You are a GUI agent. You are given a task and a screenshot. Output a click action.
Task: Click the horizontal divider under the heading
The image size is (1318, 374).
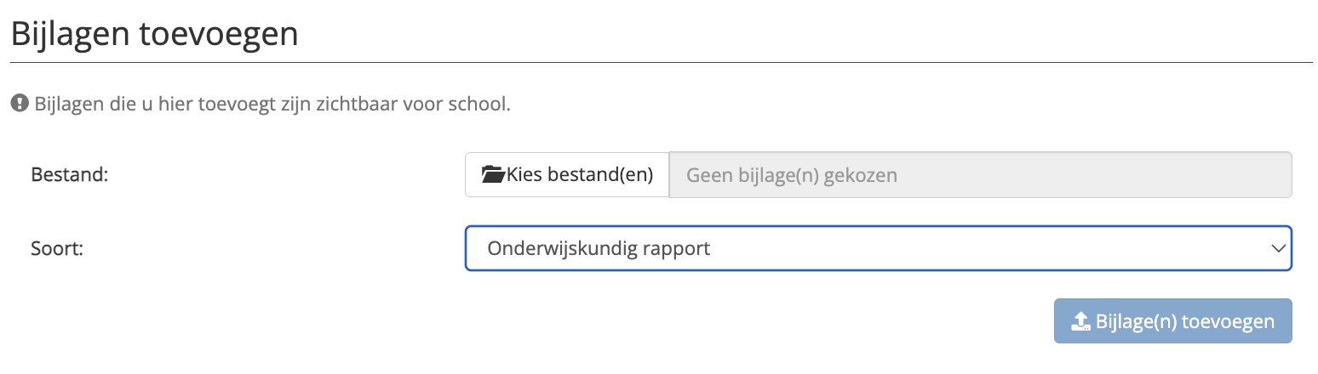pos(661,63)
